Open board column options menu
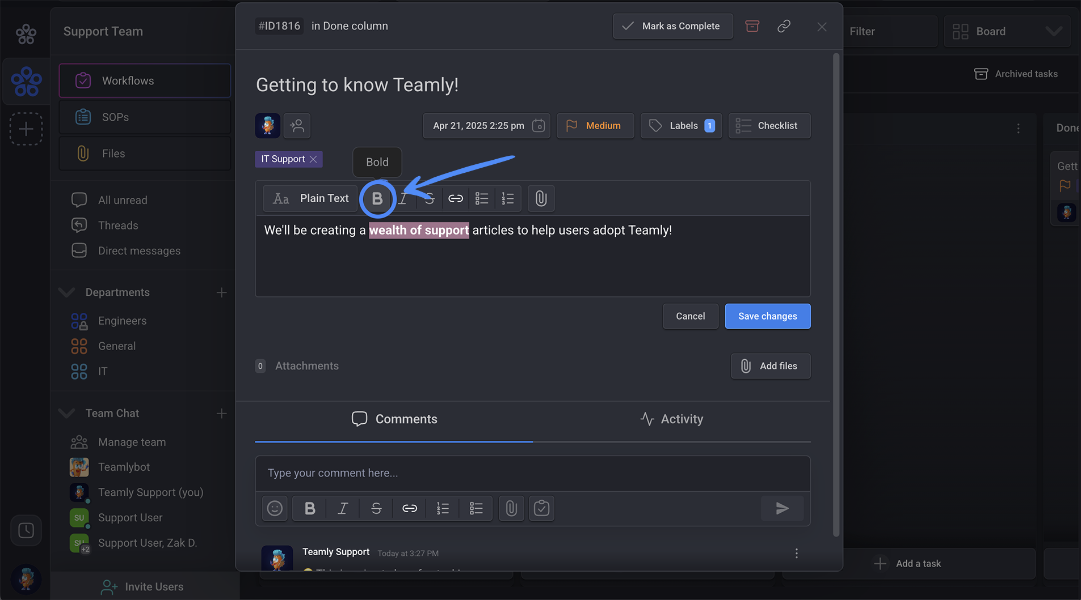The height and width of the screenshot is (600, 1081). pos(1018,129)
